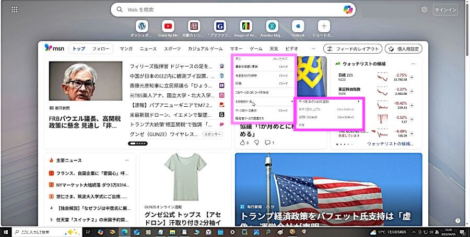This screenshot has height=237, width=470.
Task: Open the Image of Ari... shortcut tile
Action: click(x=246, y=26)
